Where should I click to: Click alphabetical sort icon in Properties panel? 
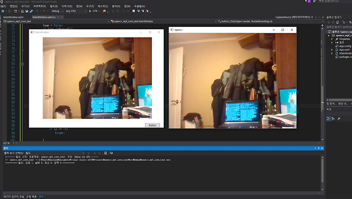pyautogui.click(x=333, y=119)
